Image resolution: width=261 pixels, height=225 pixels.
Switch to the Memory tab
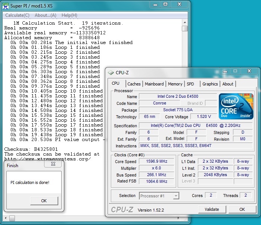pos(175,84)
